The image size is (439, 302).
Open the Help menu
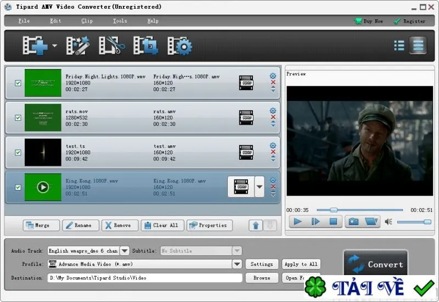click(x=153, y=21)
